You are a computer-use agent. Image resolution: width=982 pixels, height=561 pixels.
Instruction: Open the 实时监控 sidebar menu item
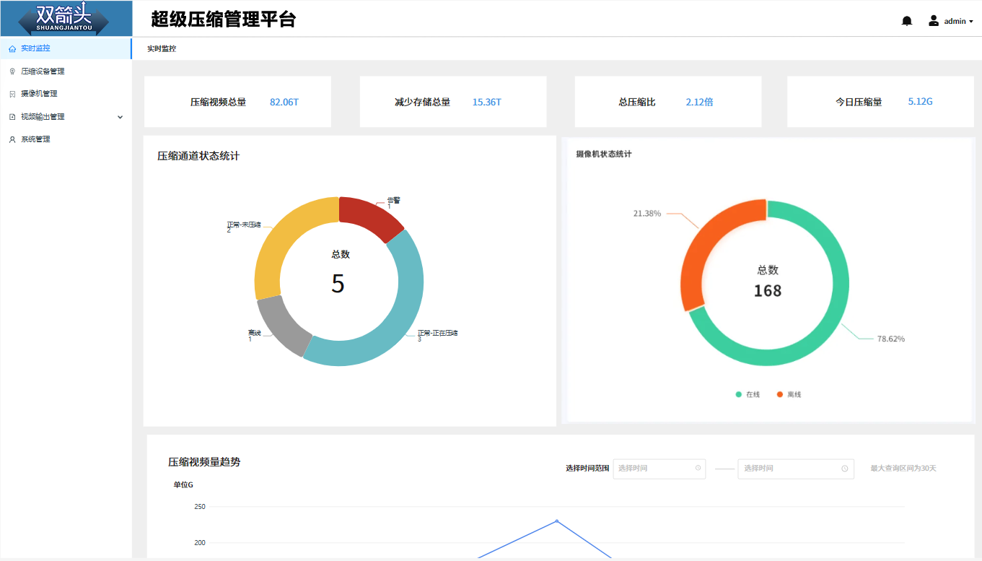pos(66,48)
